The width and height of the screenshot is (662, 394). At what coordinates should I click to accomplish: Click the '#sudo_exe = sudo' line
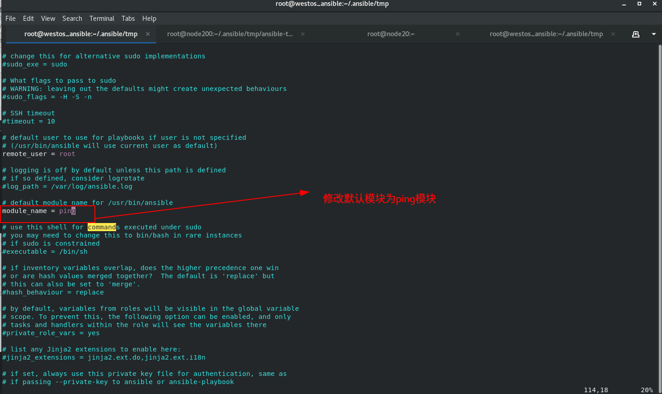[35, 64]
